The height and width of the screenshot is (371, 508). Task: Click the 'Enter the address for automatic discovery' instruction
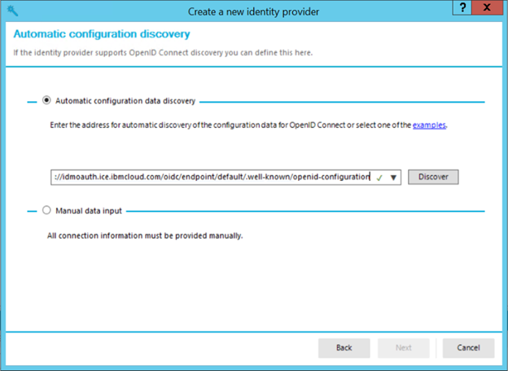(x=248, y=125)
